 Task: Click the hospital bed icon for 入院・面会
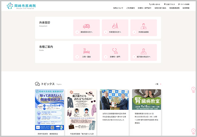[86, 51]
